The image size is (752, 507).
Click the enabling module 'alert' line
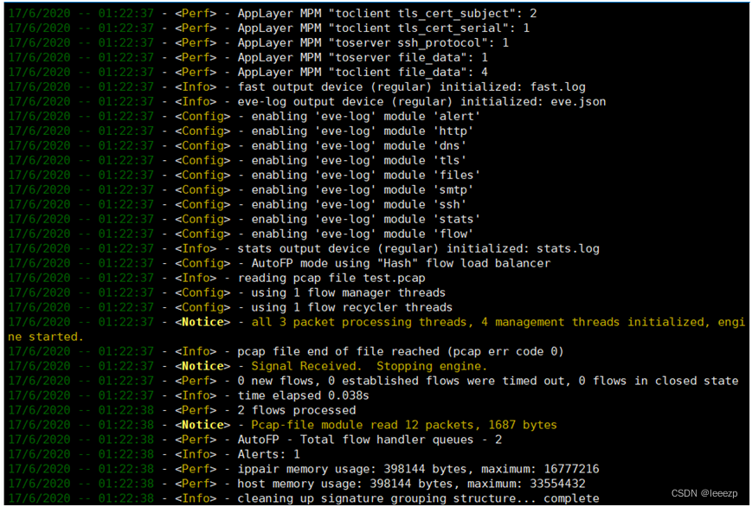tap(245, 117)
